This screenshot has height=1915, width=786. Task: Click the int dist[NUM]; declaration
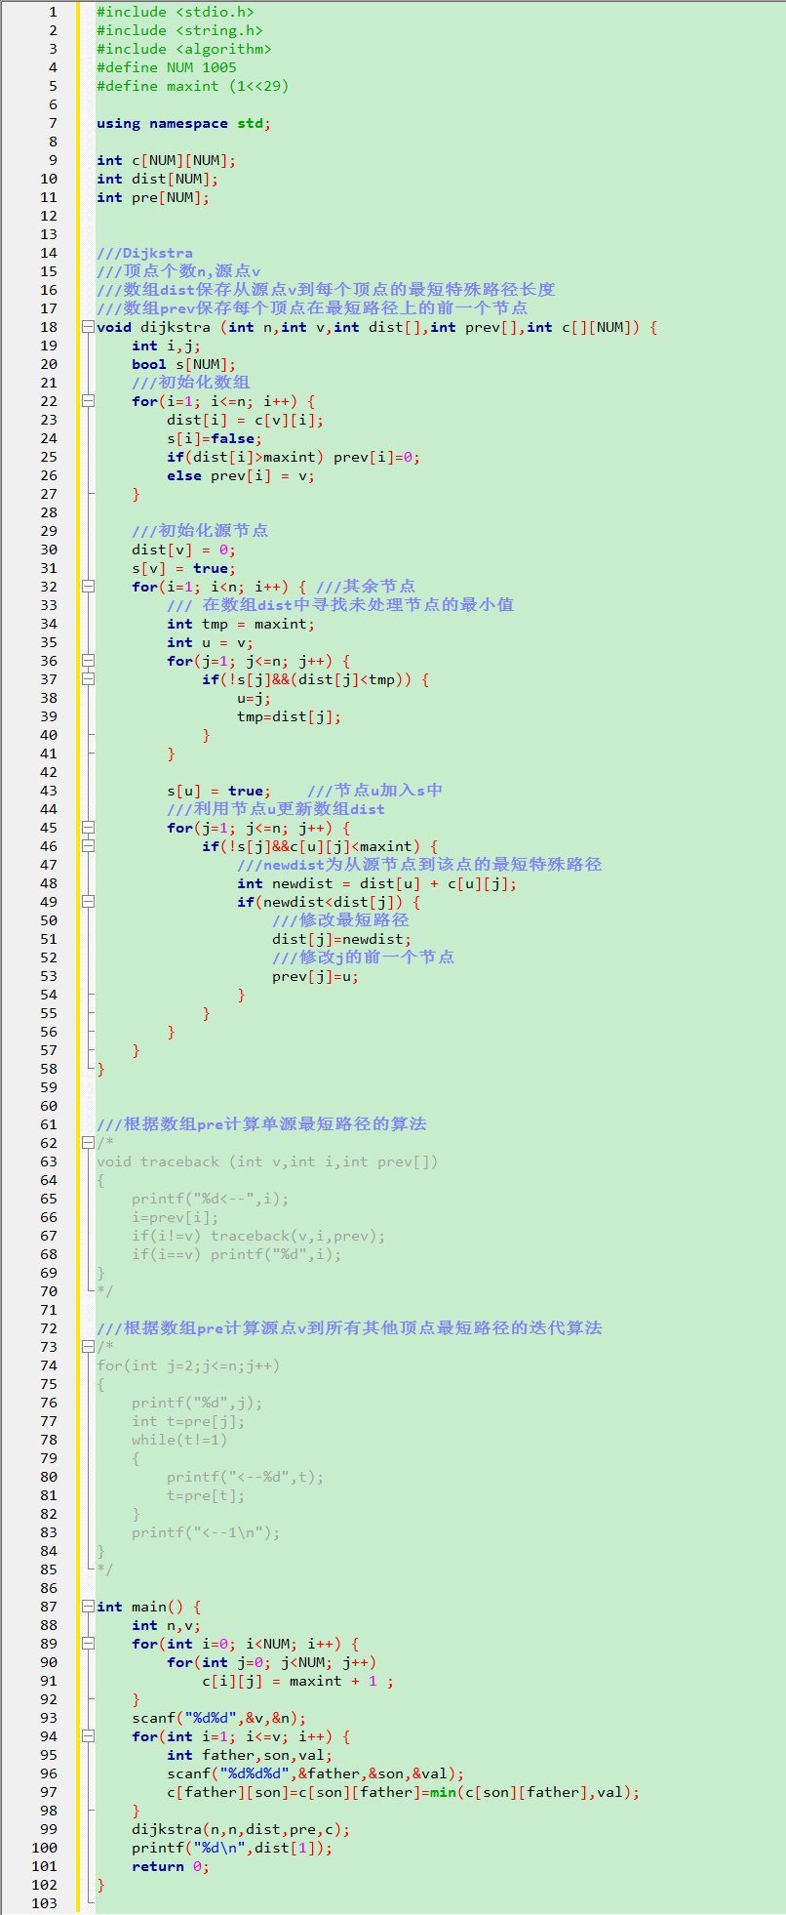click(158, 179)
